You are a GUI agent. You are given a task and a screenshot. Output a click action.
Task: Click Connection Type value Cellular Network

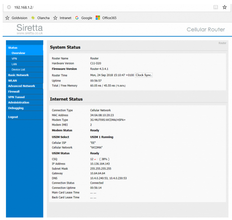pyautogui.click(x=101, y=110)
